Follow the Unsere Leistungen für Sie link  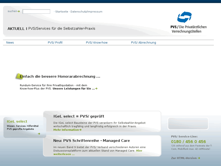click(x=74, y=89)
